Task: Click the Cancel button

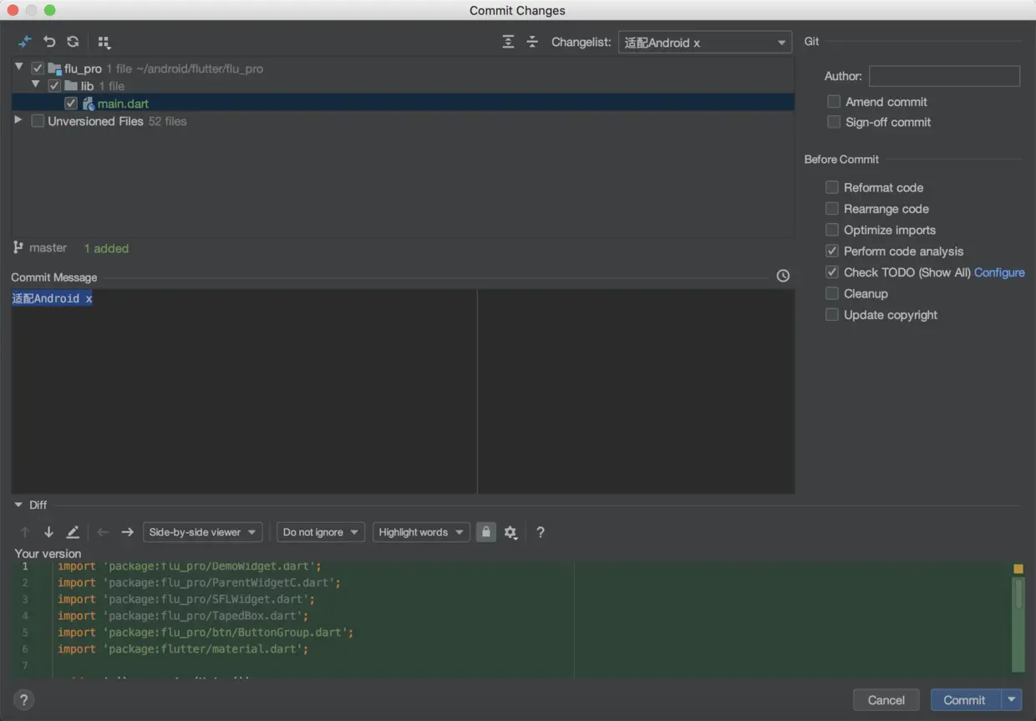Action: pyautogui.click(x=886, y=700)
